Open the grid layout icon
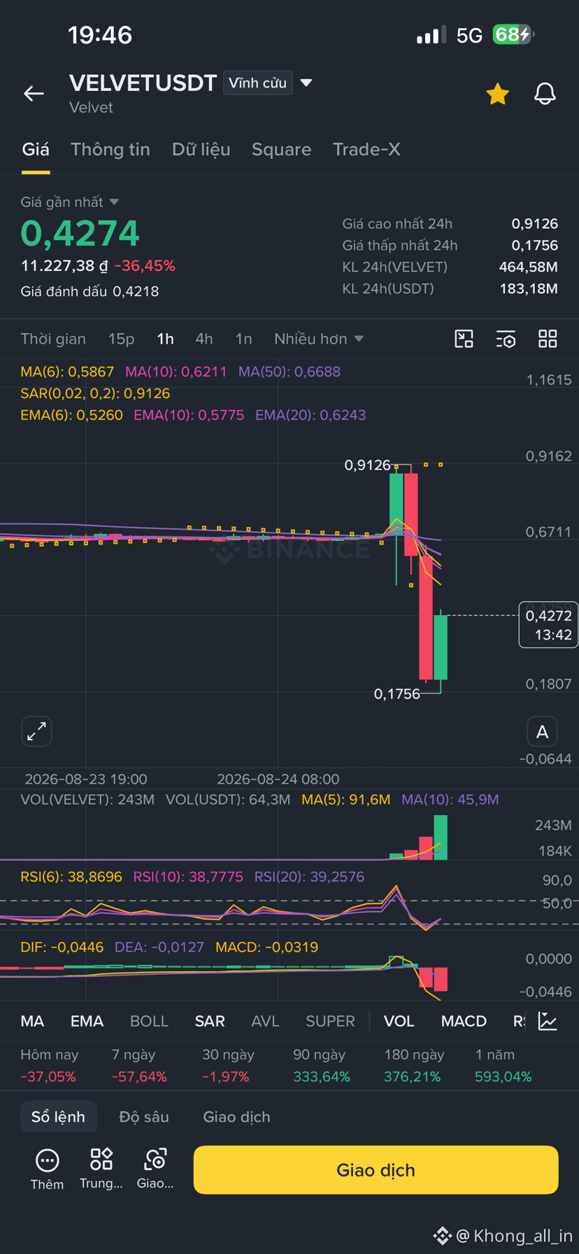The image size is (579, 1254). click(x=548, y=339)
